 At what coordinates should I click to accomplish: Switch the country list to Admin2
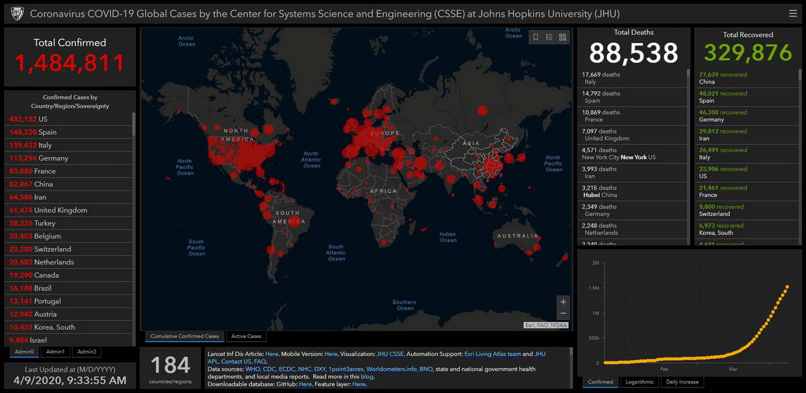point(86,351)
